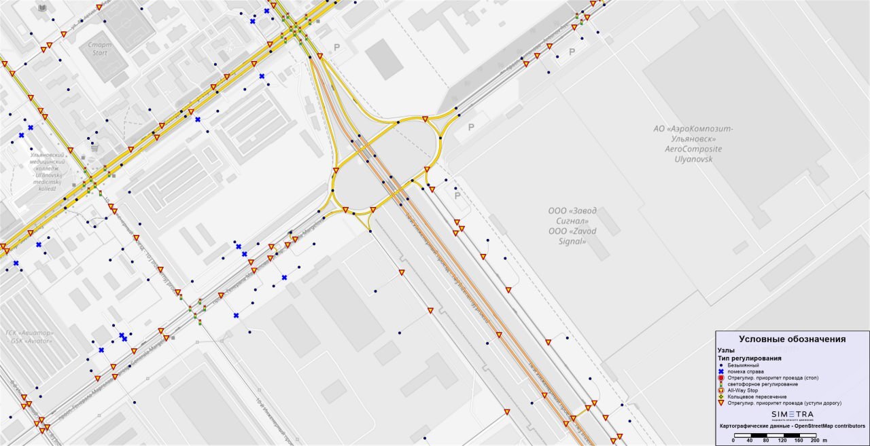The image size is (870, 446).
Task: Click the legend label светофорное регулирование
Action: pos(763,384)
